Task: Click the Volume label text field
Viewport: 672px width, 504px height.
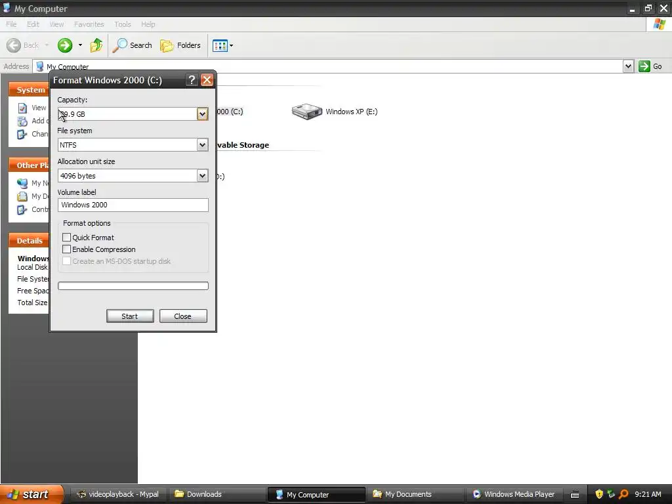Action: [133, 205]
